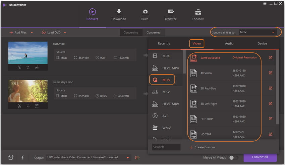Open effects settings for surf.mod
Screen dimensions: 285x165
(x=37, y=67)
